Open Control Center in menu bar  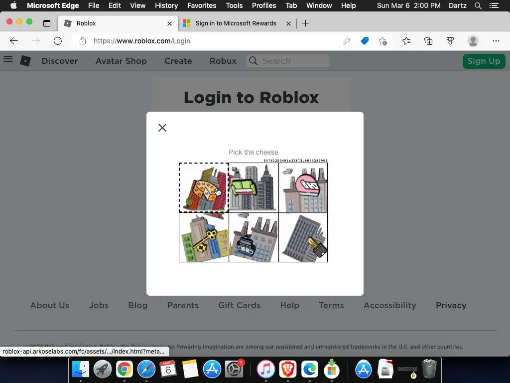pos(494,5)
